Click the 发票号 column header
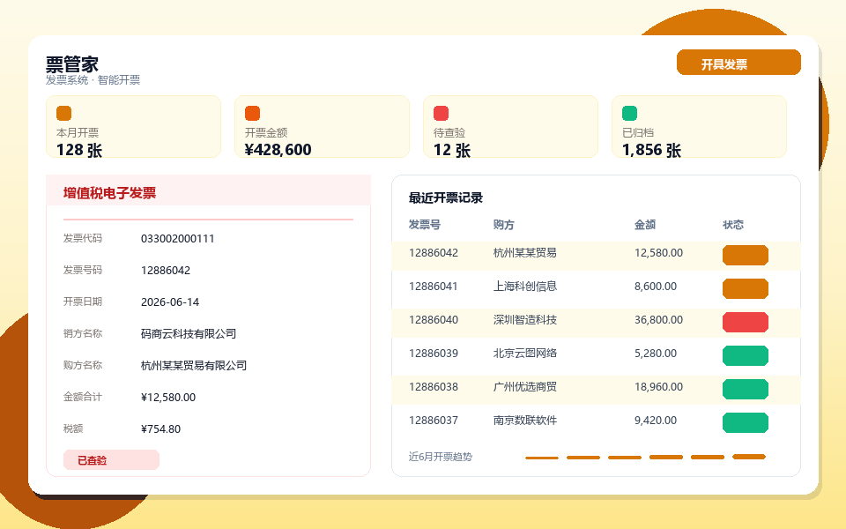The width and height of the screenshot is (846, 529). (x=425, y=225)
